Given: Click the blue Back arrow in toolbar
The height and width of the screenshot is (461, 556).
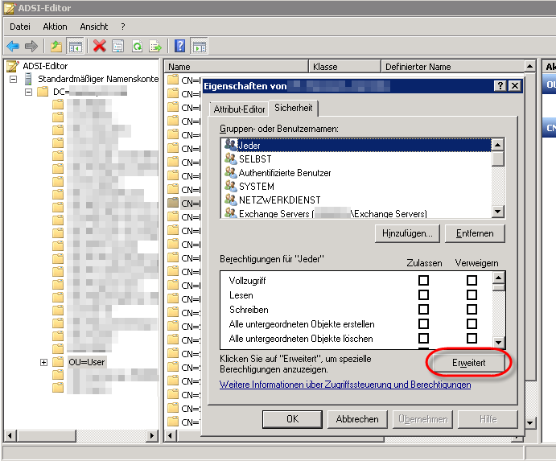Looking at the screenshot, I should [x=13, y=46].
